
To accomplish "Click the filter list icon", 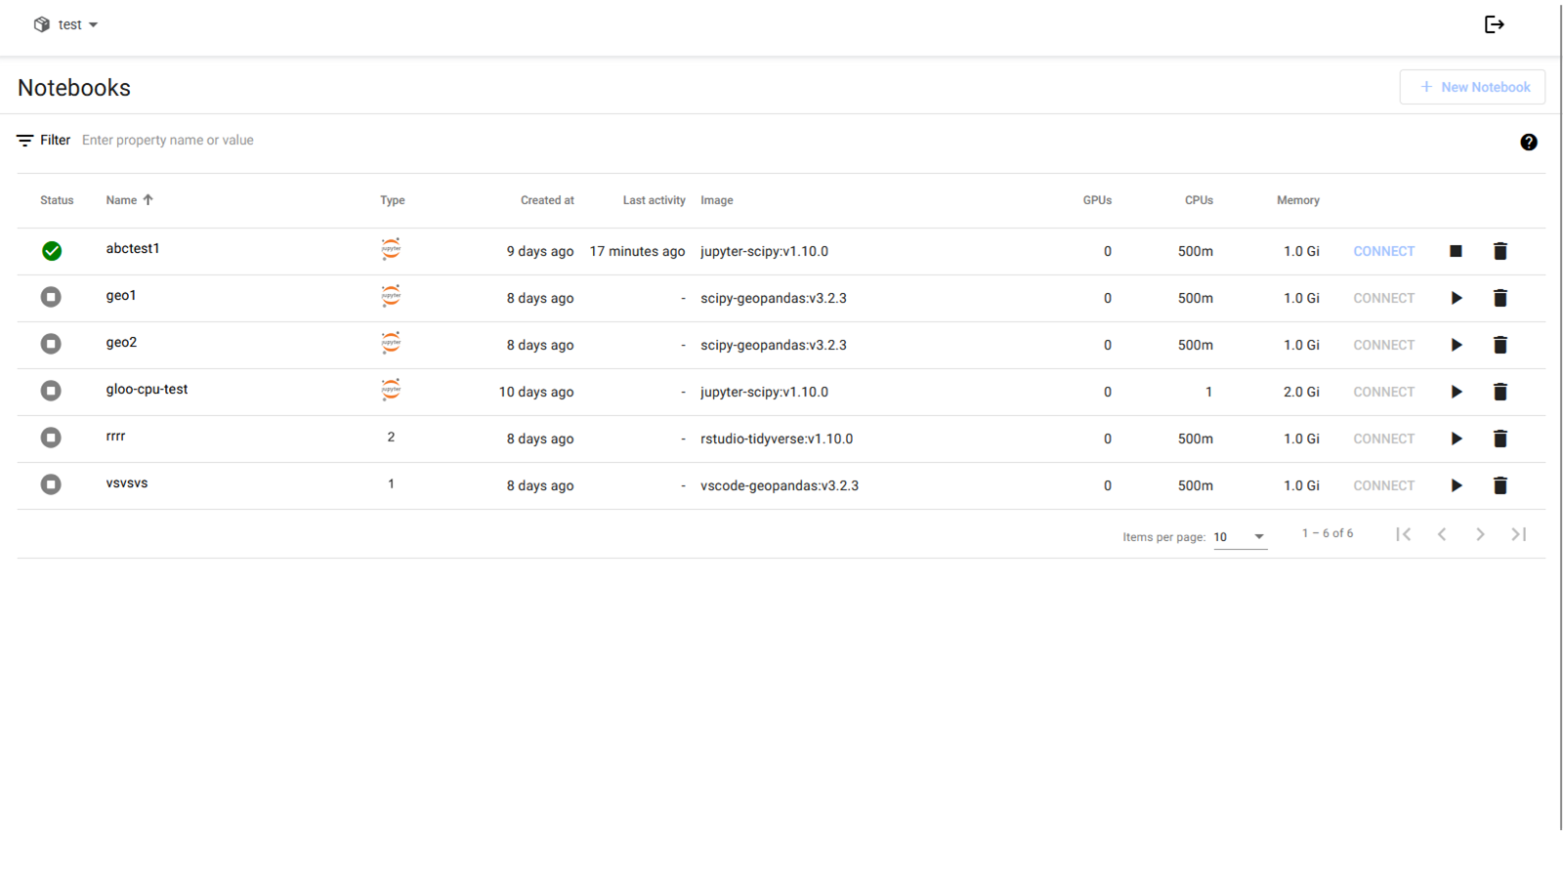I will coord(25,141).
